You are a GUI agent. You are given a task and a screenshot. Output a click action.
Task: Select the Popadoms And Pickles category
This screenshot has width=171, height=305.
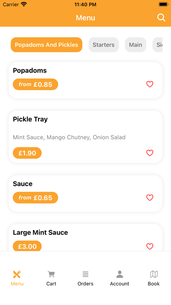click(47, 45)
